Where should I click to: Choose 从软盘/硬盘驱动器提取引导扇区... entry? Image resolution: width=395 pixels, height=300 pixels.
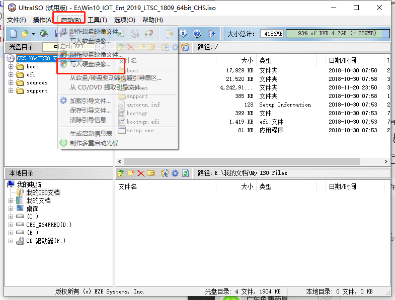pyautogui.click(x=118, y=78)
